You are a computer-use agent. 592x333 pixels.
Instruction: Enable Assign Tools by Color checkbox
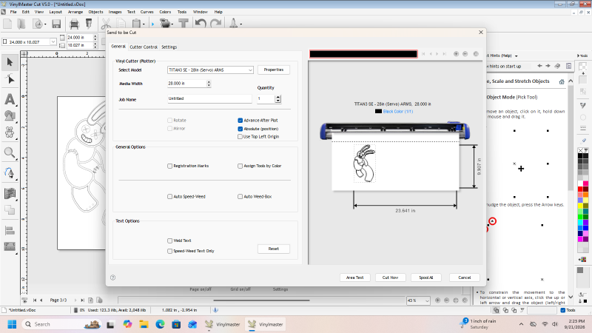pyautogui.click(x=240, y=166)
